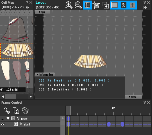Click the skirt keyframe at frame 9

109,124
